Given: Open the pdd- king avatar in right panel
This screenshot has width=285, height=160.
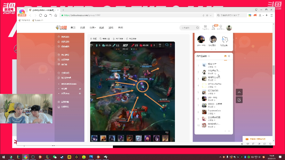Looking at the screenshot, I should coord(201,39).
